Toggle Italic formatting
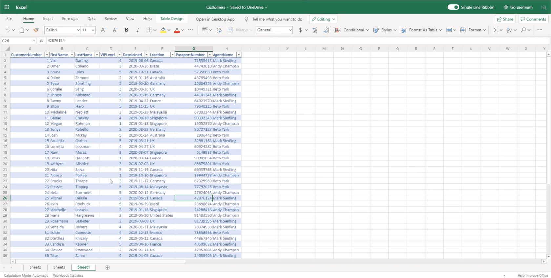Viewport: 551px width, 278px height. [x=138, y=30]
